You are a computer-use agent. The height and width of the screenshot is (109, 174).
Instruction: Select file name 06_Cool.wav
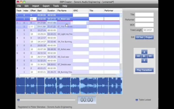[63, 57]
